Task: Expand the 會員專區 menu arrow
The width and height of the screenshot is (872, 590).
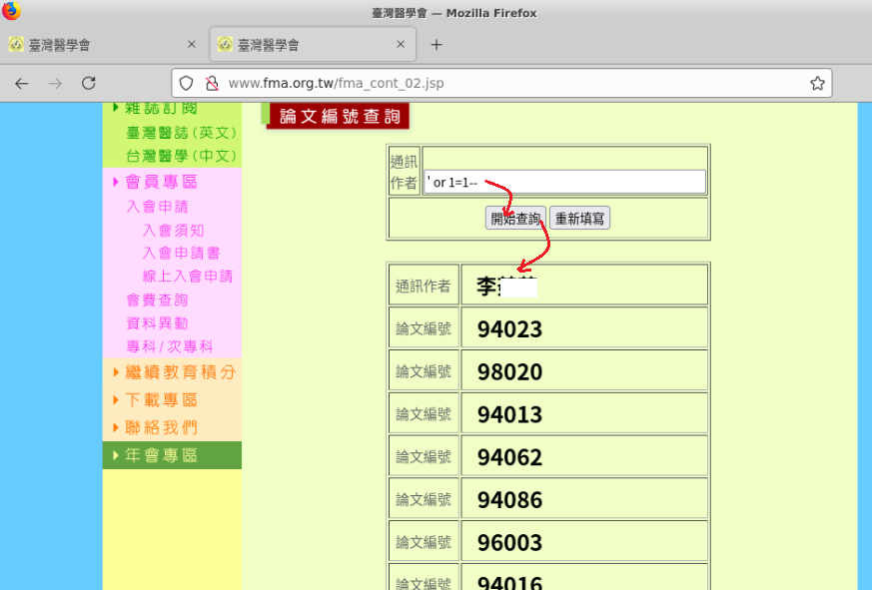Action: tap(116, 182)
